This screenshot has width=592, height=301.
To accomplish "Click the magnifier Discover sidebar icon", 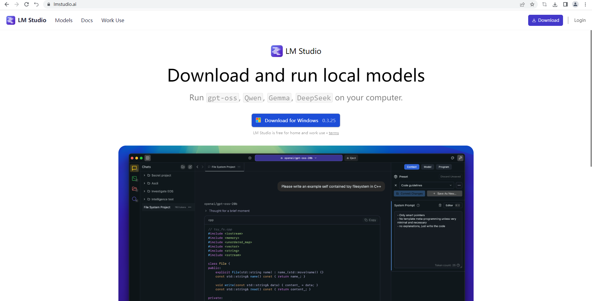I will pos(134,199).
